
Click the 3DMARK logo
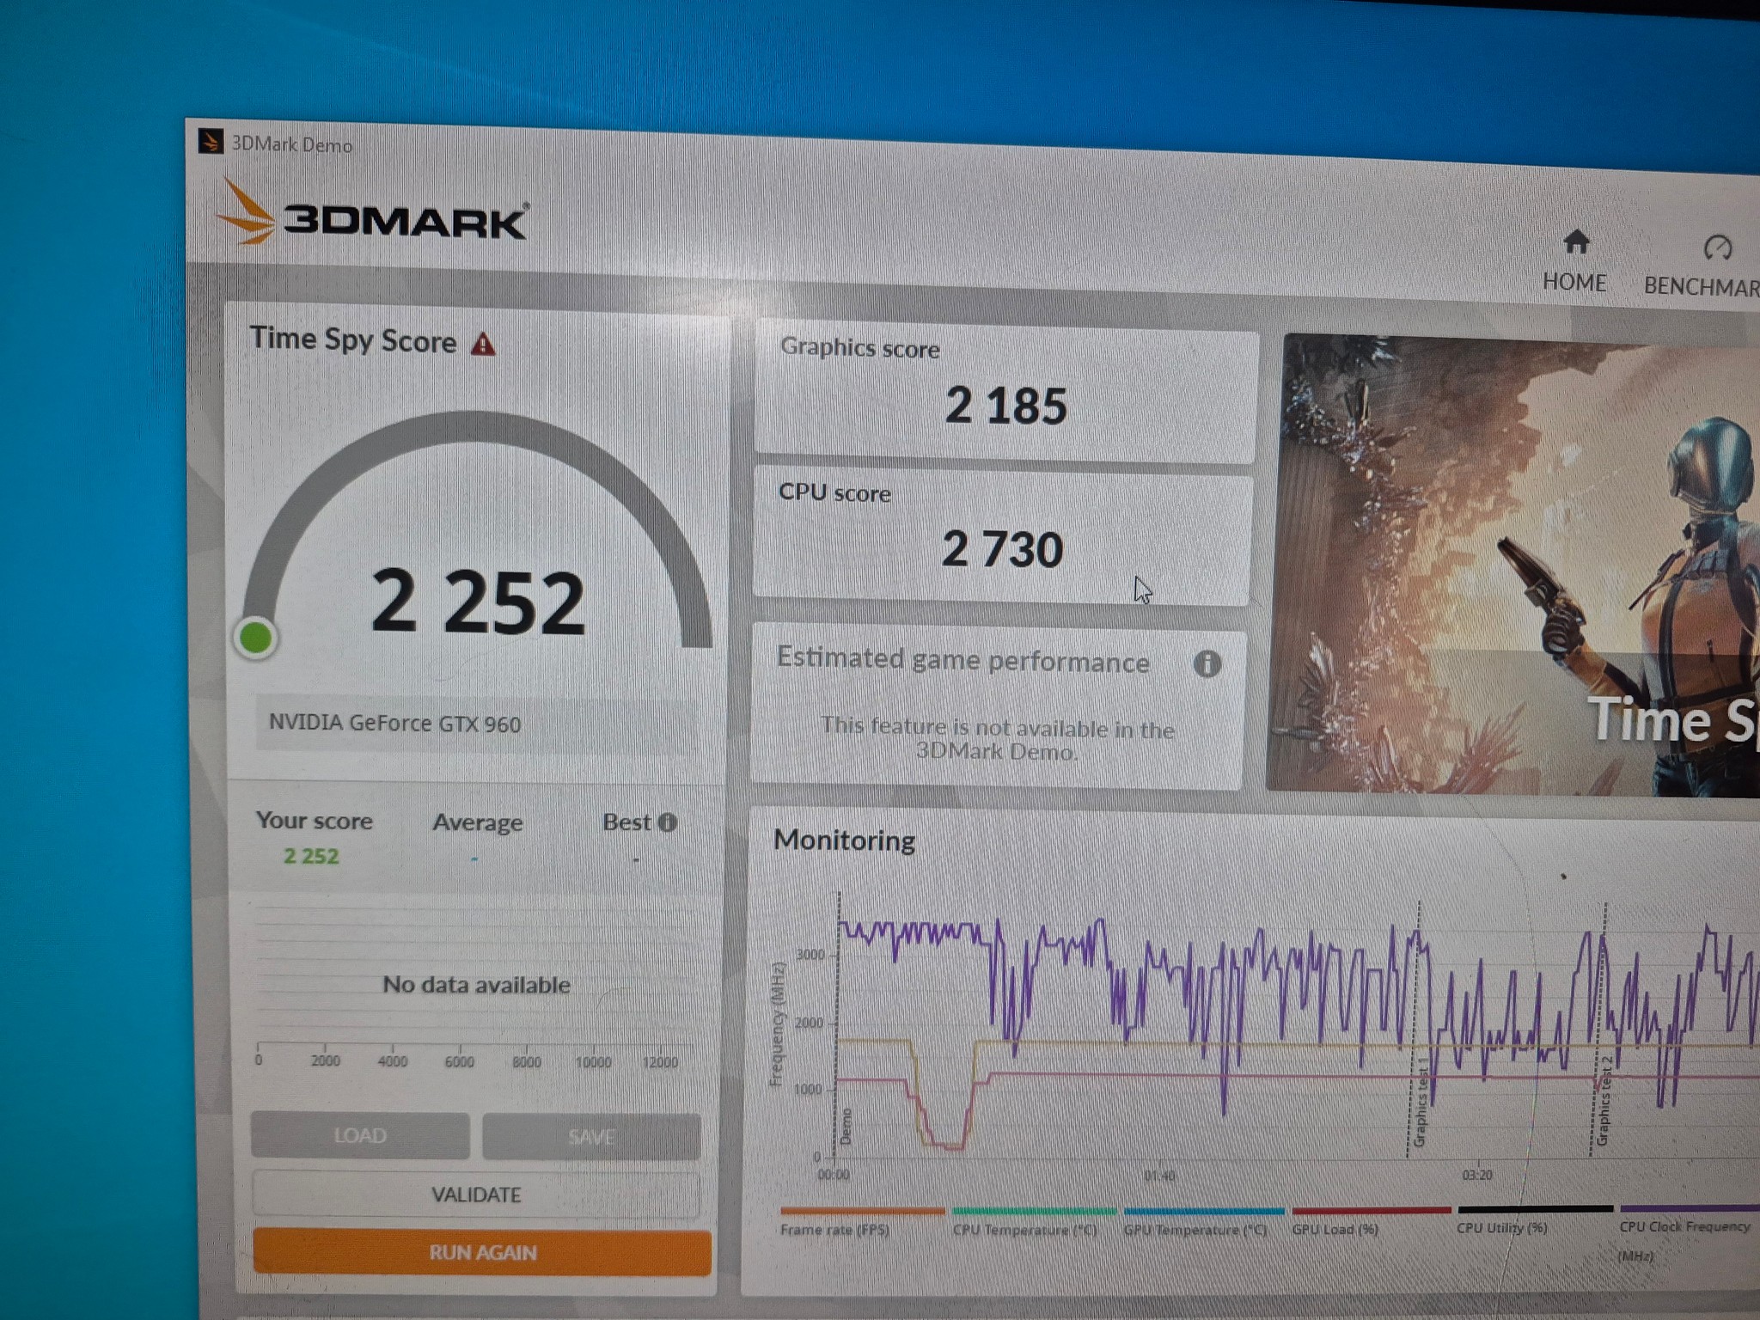tap(372, 213)
